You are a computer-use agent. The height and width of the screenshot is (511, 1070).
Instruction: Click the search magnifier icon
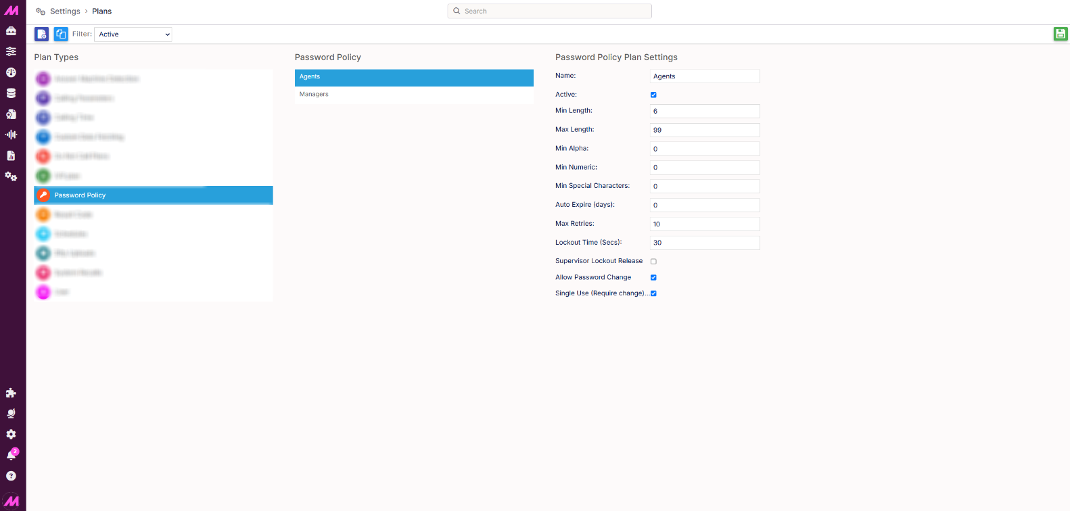point(457,11)
